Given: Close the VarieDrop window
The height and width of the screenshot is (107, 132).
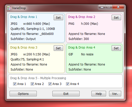Looking at the screenshot, I should [118, 7].
